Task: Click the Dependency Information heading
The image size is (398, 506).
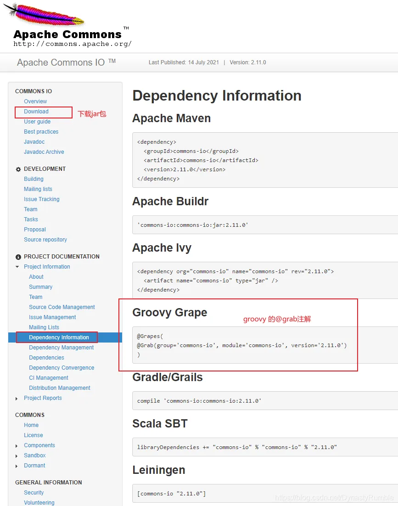Action: tap(217, 96)
